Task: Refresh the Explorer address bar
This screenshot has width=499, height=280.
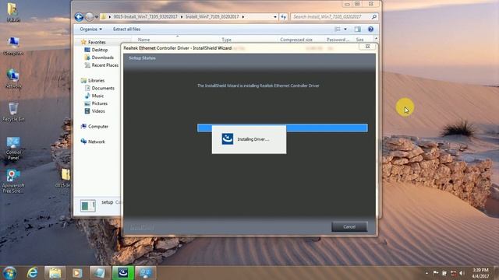Action: pos(283,17)
